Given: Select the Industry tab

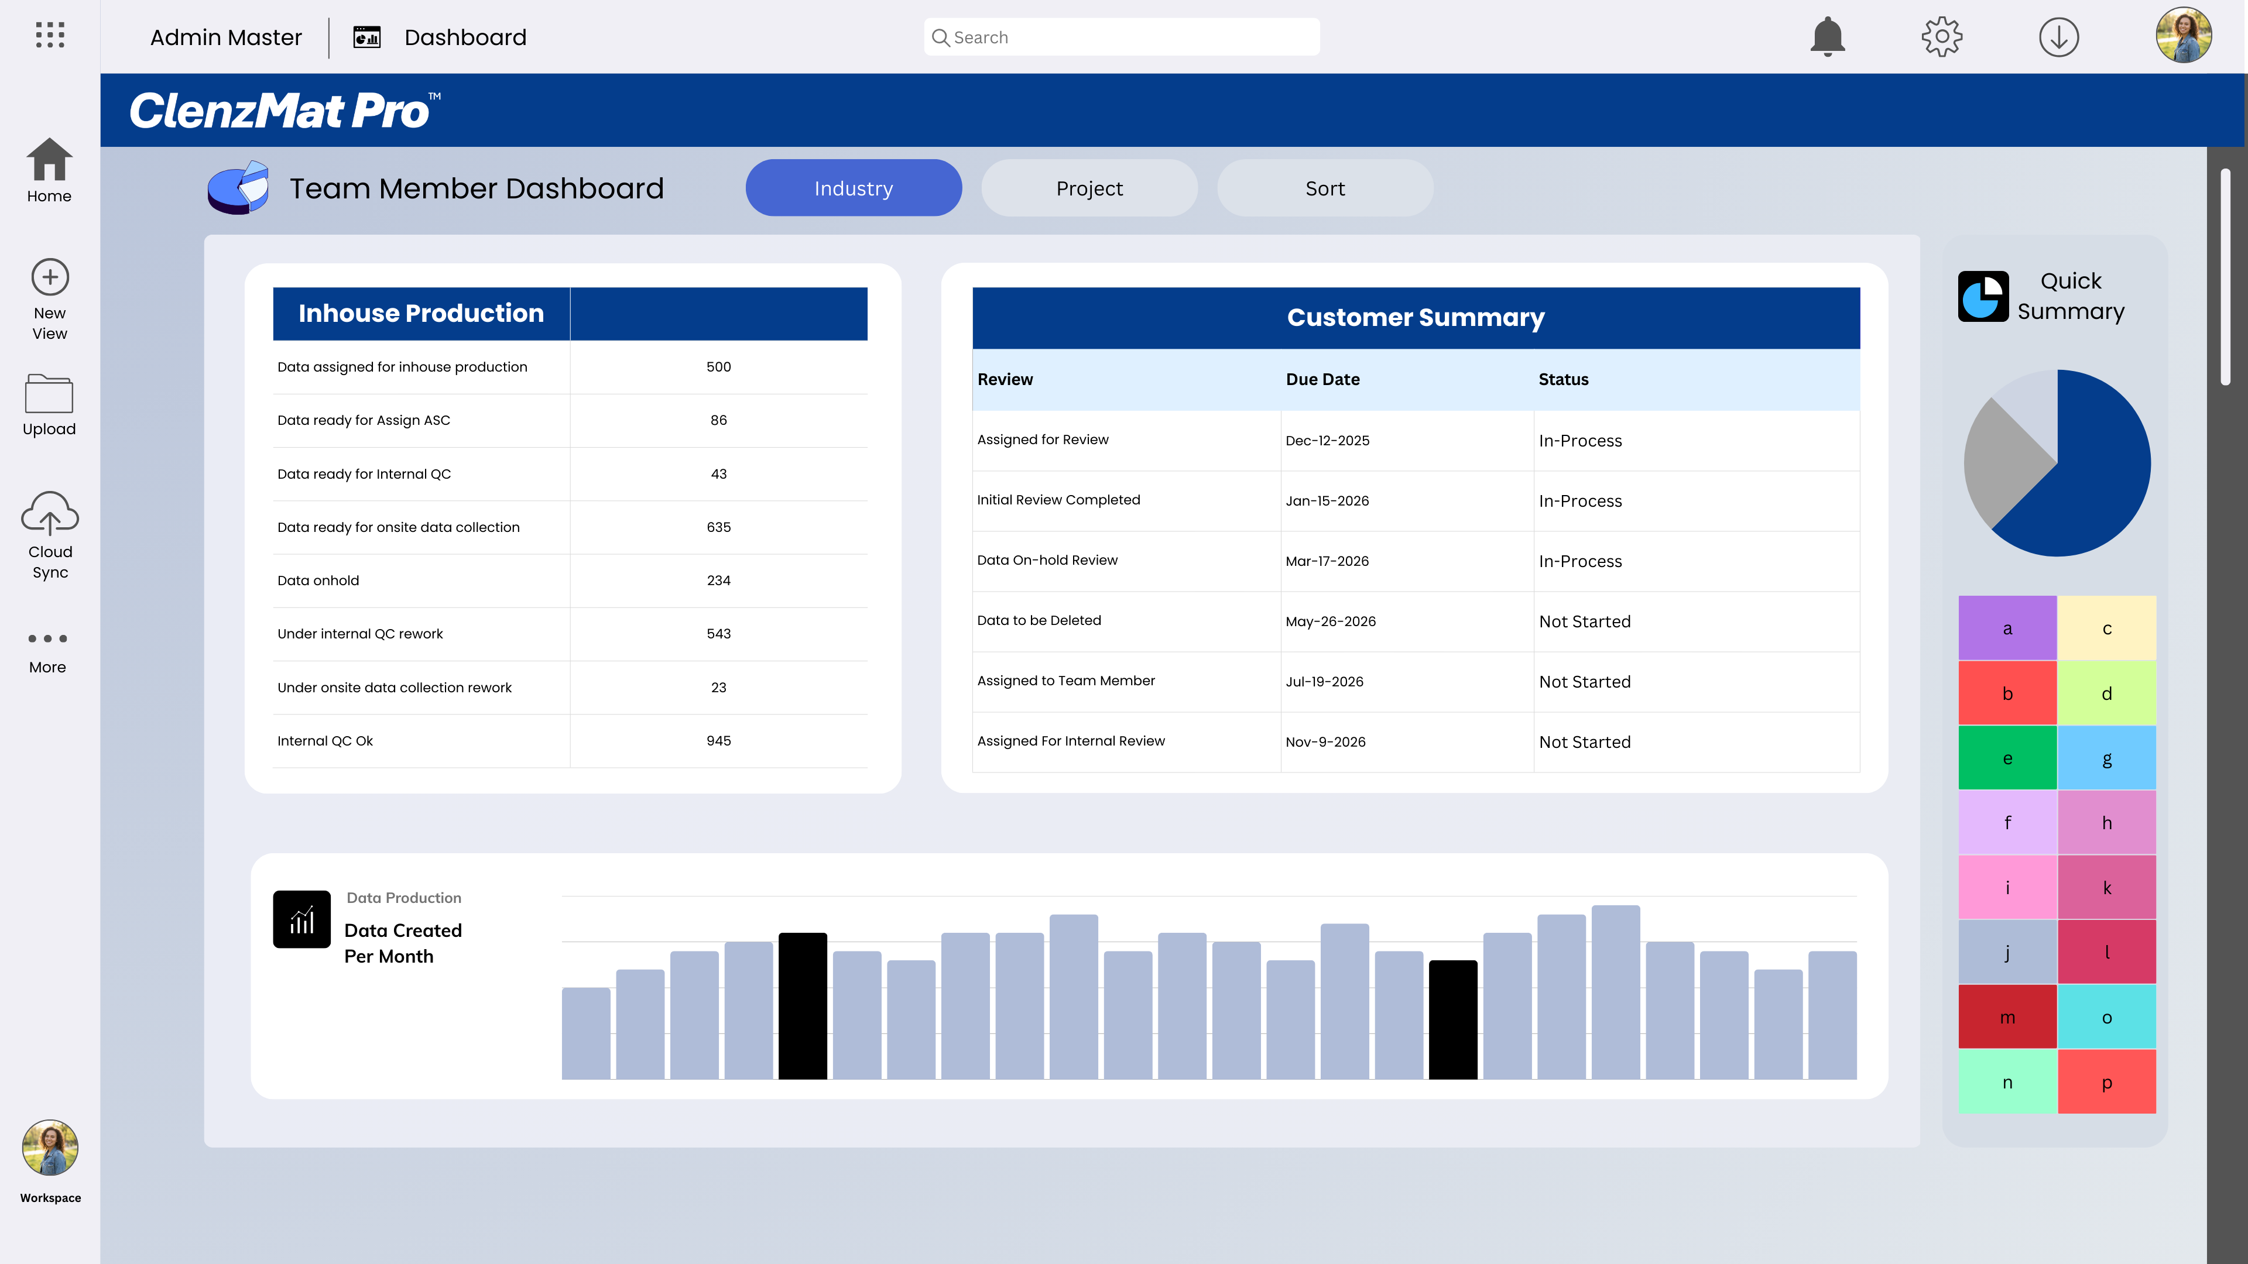Looking at the screenshot, I should (x=854, y=188).
